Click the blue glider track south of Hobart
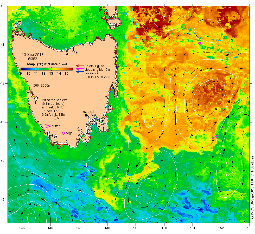Viewport: 255px width, 234px height. pyautogui.click(x=96, y=132)
